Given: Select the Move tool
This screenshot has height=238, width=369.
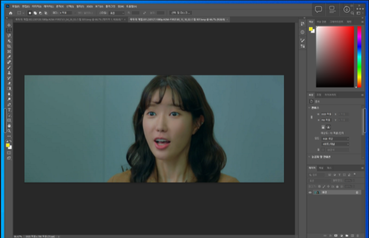Looking at the screenshot, I should pyautogui.click(x=9, y=25).
